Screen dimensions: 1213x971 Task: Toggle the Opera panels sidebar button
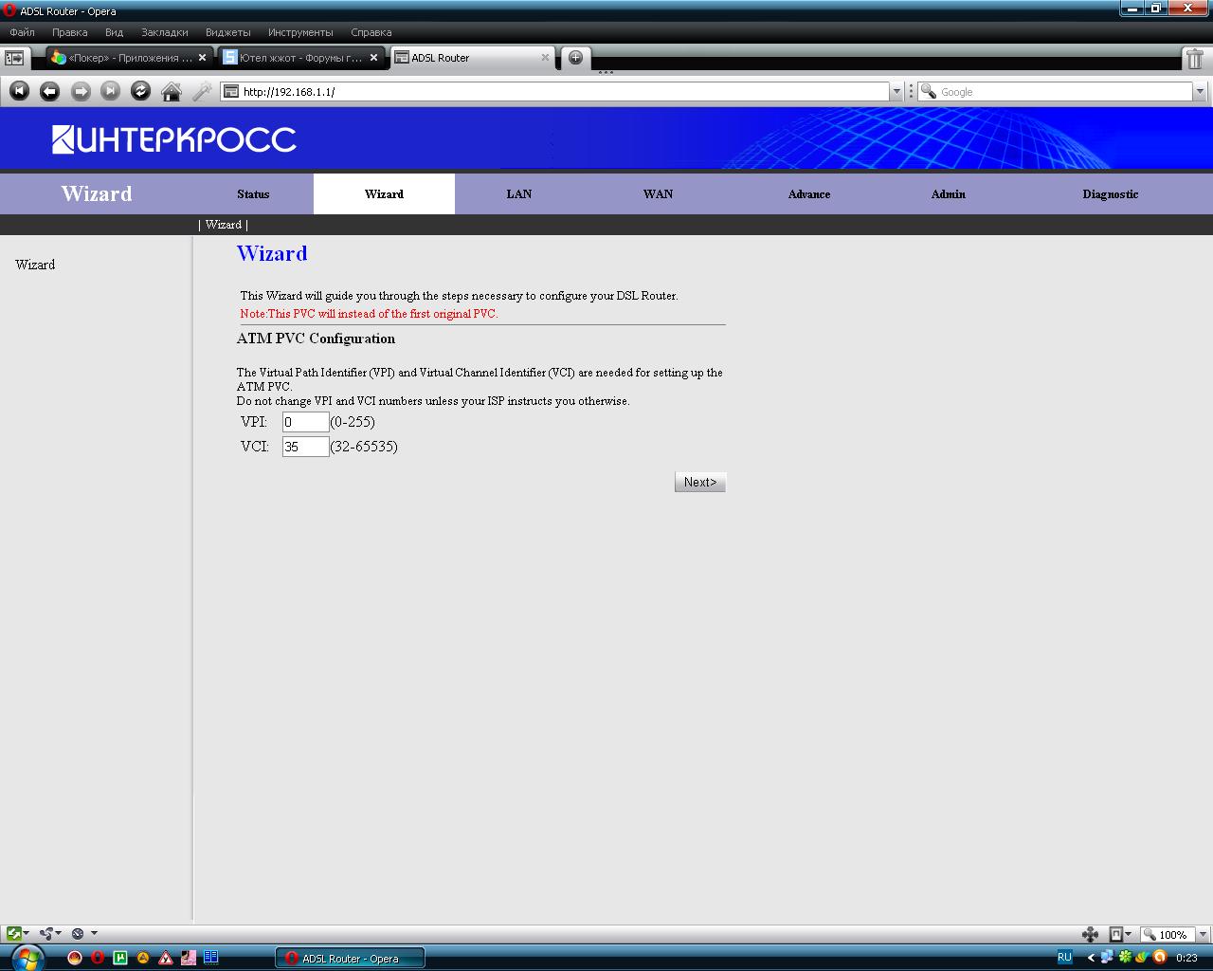tap(14, 58)
